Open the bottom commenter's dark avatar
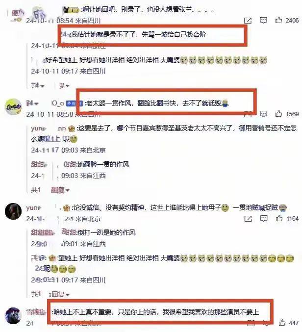The height and width of the screenshot is (332, 302). coord(13,316)
